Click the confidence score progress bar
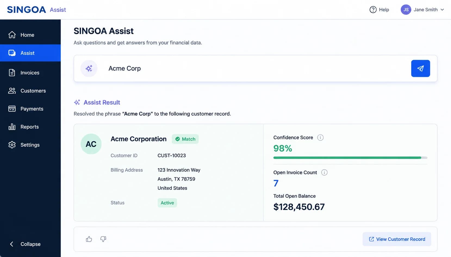The width and height of the screenshot is (451, 257). pos(350,158)
